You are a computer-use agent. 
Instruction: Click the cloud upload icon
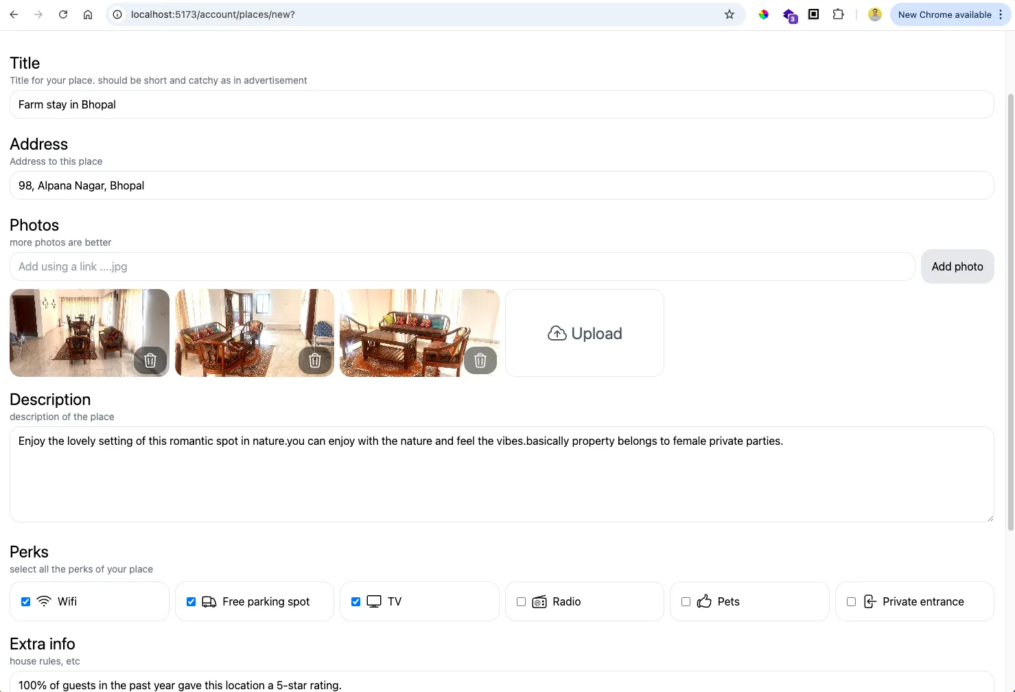tap(557, 334)
